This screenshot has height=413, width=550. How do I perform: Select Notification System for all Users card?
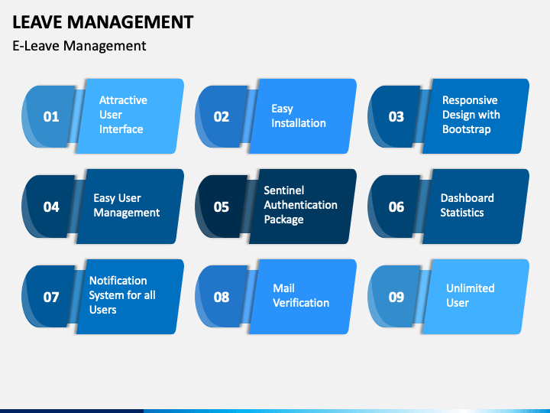(x=130, y=297)
